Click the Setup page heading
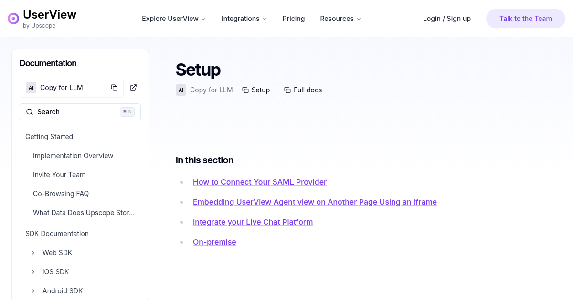Image resolution: width=573 pixels, height=300 pixels. 198,70
